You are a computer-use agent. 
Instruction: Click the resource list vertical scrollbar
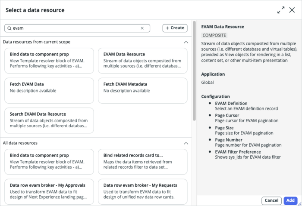point(194,71)
